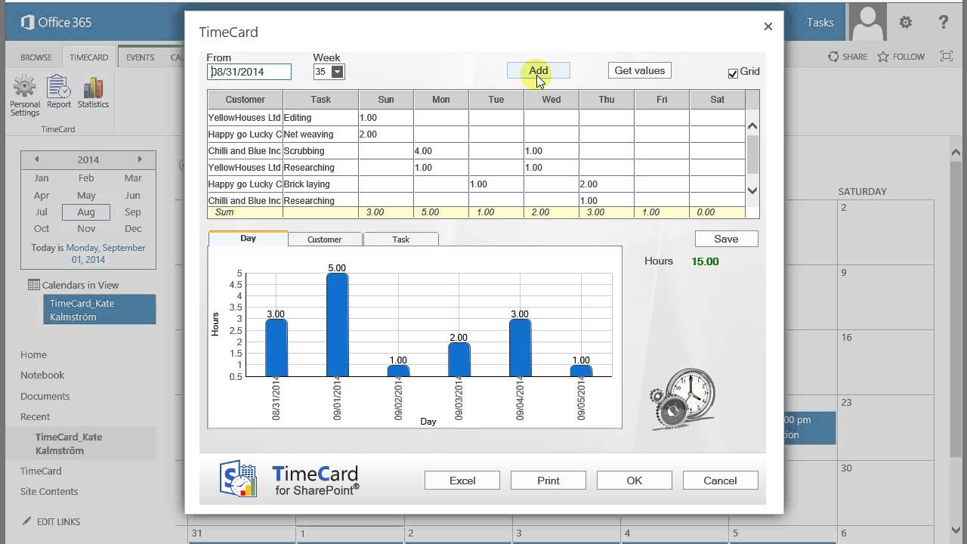The width and height of the screenshot is (967, 544).
Task: Toggle focus on content icon
Action: tap(946, 56)
